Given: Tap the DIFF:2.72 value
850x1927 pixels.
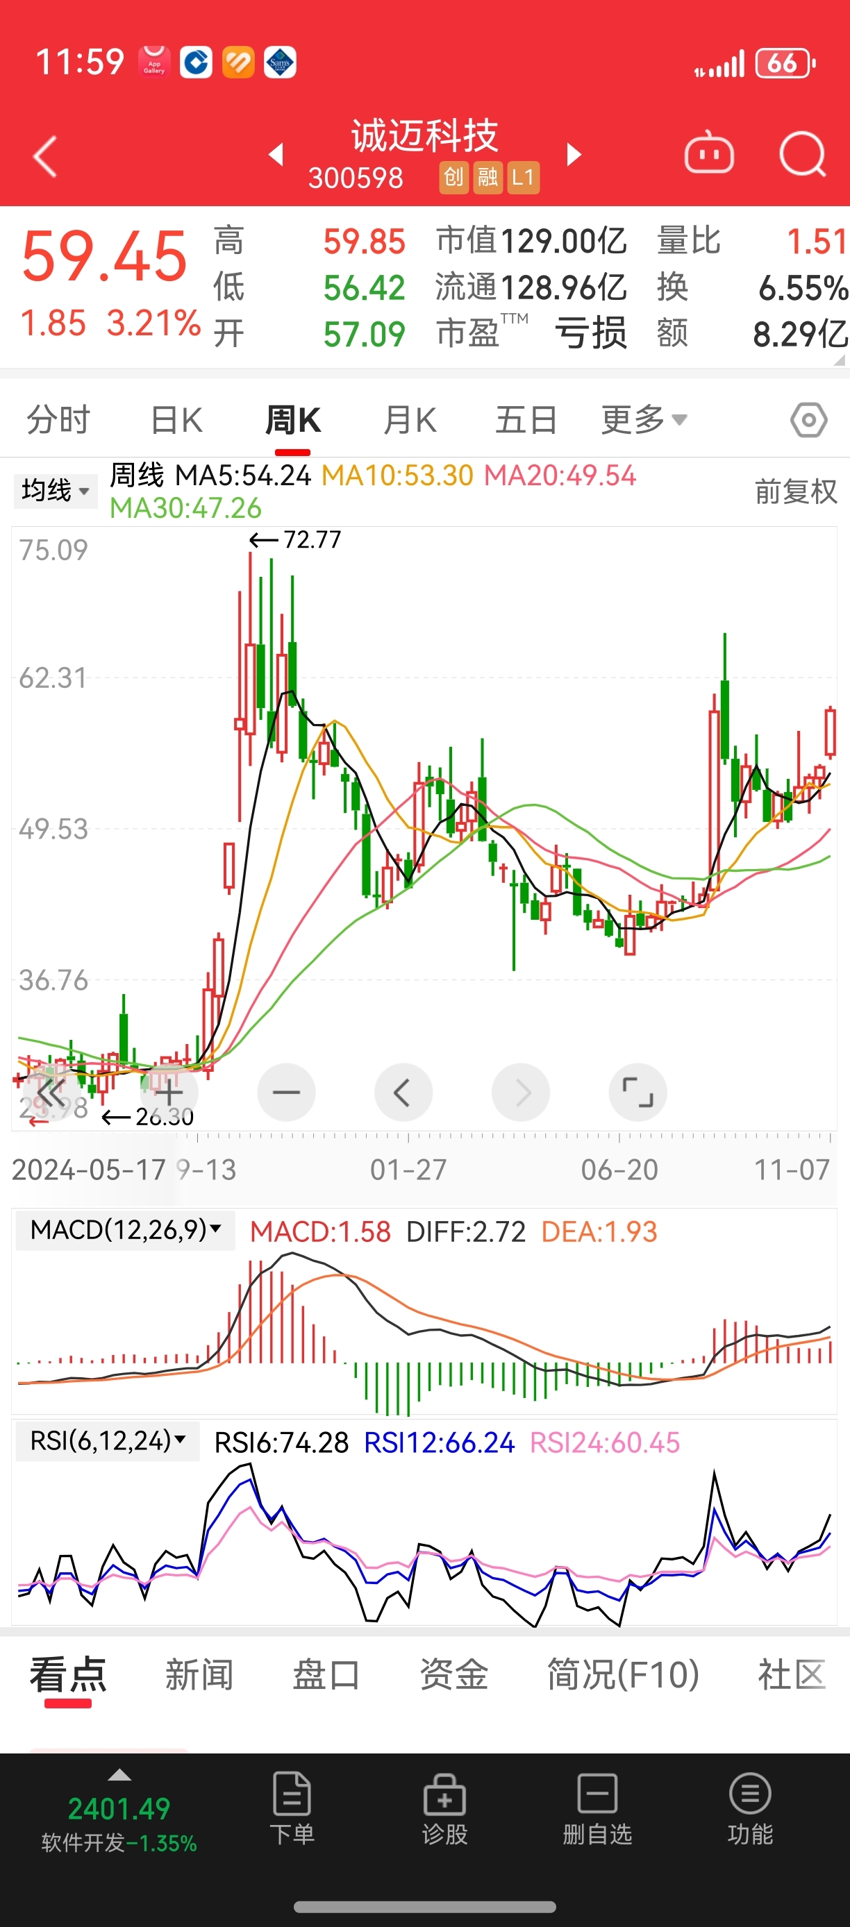Looking at the screenshot, I should coord(466,1231).
